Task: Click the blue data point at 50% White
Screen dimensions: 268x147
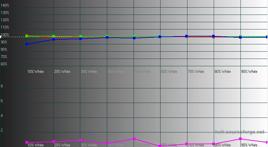Action: tap(134, 38)
